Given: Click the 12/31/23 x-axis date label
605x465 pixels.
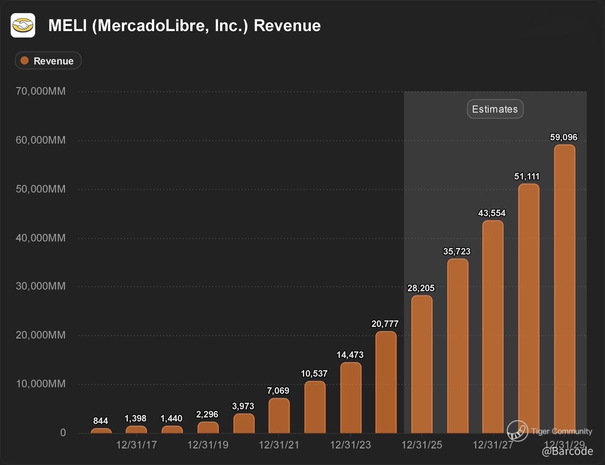Looking at the screenshot, I should click(350, 445).
